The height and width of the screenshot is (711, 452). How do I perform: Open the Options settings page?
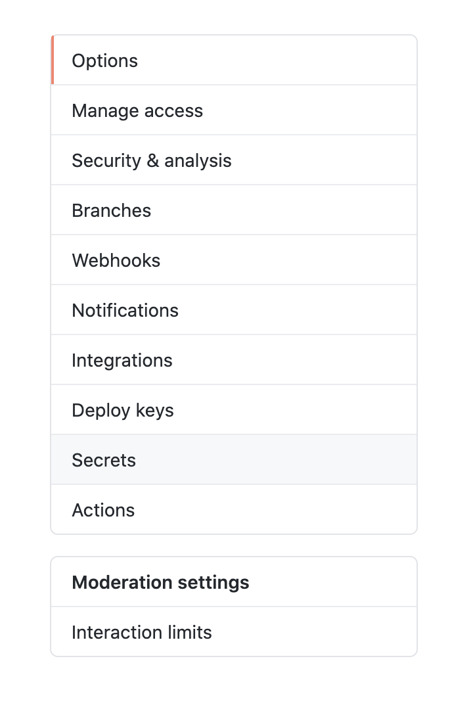(x=105, y=60)
